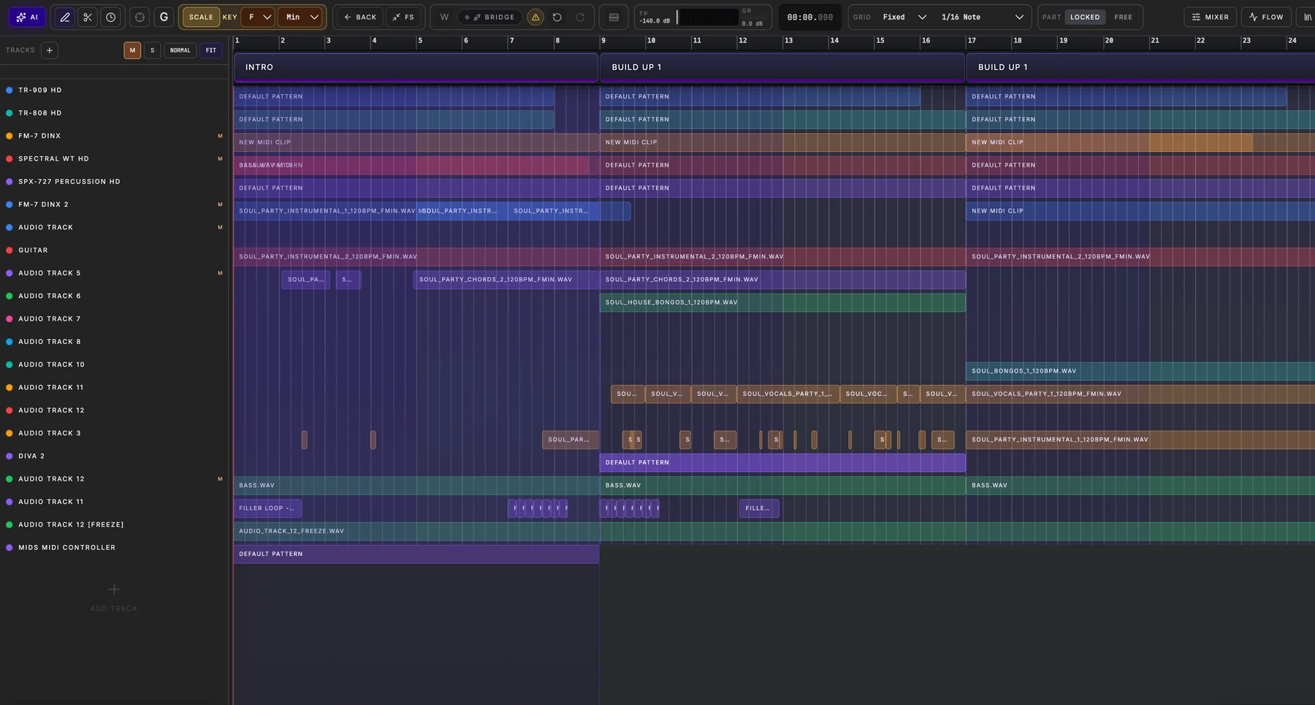The height and width of the screenshot is (705, 1315).
Task: Select the TR-808 HD track
Action: click(114, 113)
